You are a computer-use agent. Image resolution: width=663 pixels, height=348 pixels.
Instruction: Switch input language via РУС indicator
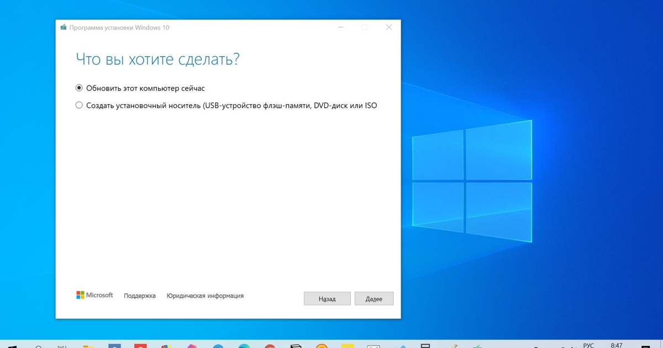(588, 345)
